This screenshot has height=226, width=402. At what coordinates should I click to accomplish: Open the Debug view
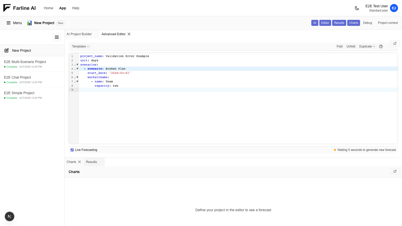367,23
